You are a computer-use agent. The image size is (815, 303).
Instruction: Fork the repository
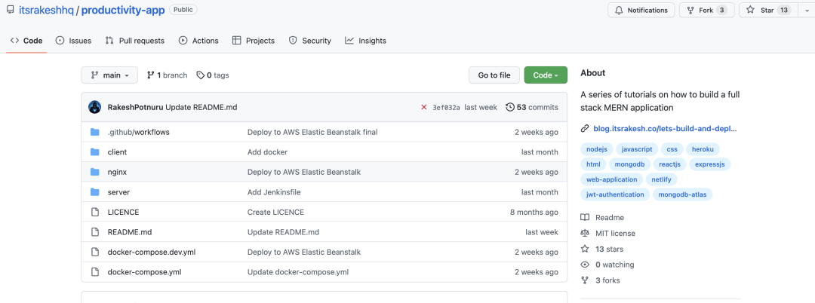point(706,10)
